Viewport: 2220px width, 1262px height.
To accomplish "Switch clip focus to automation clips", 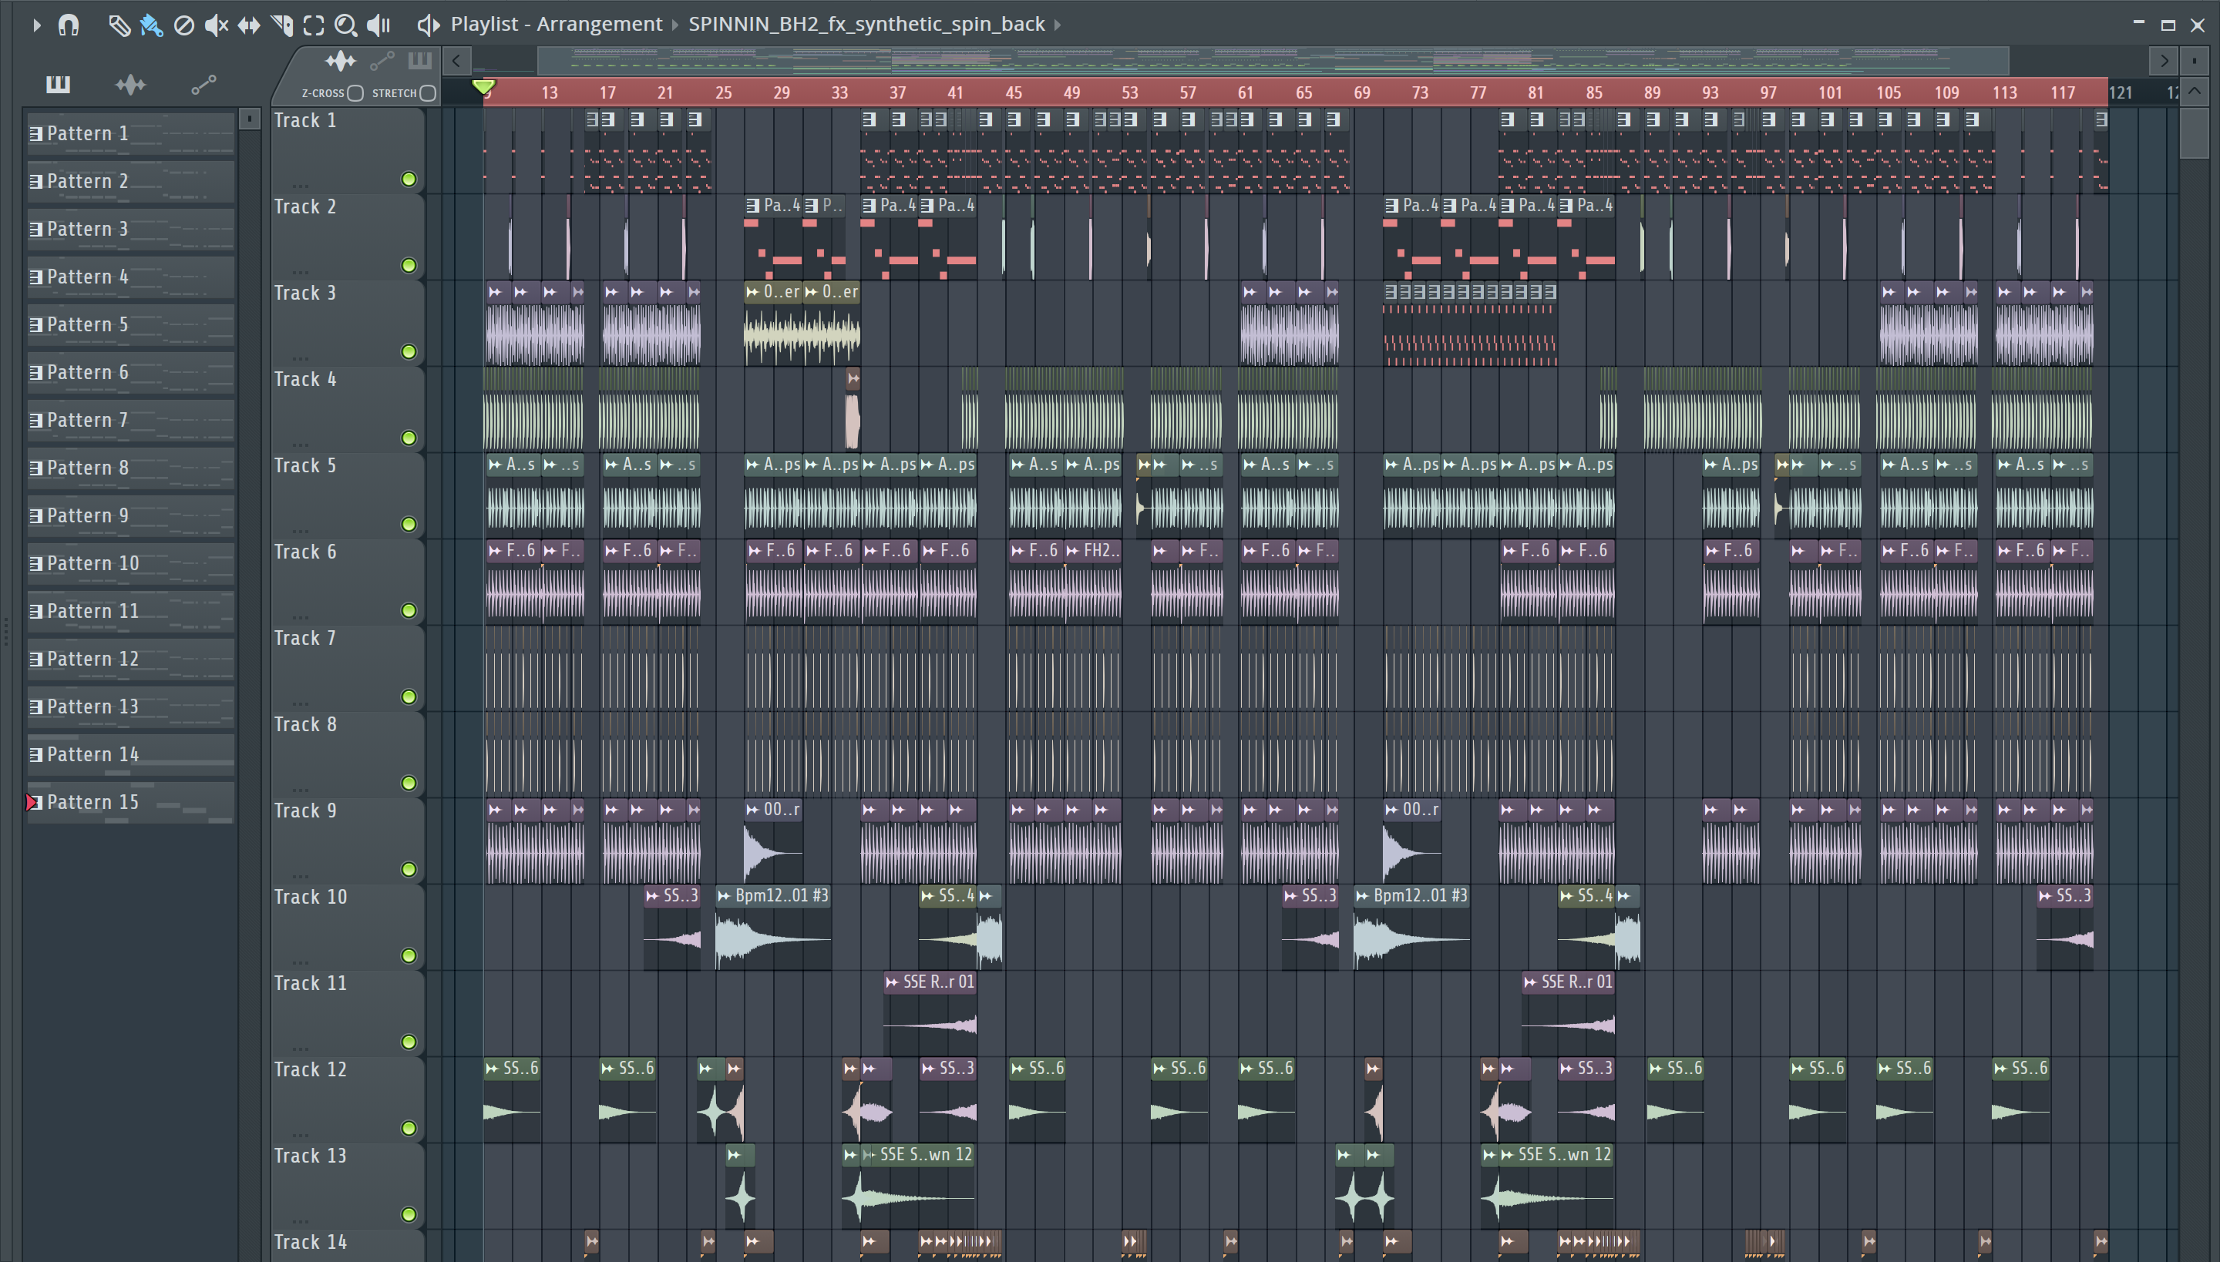I will (x=382, y=61).
